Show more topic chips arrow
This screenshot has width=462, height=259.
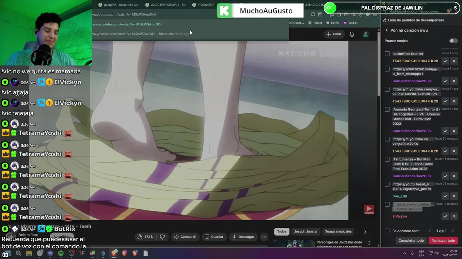(x=365, y=232)
